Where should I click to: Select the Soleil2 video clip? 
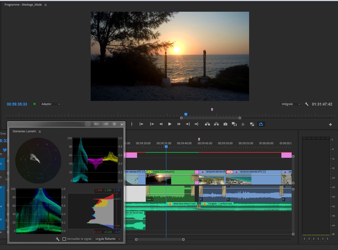pos(170,177)
